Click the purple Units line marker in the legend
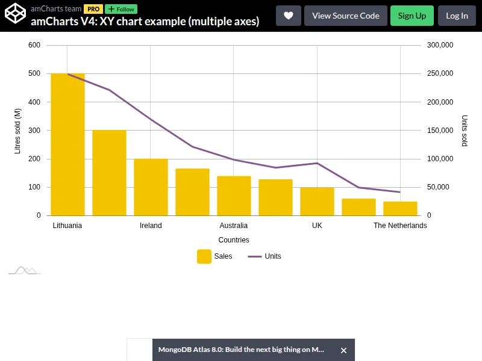Image resolution: width=482 pixels, height=361 pixels. (x=255, y=256)
